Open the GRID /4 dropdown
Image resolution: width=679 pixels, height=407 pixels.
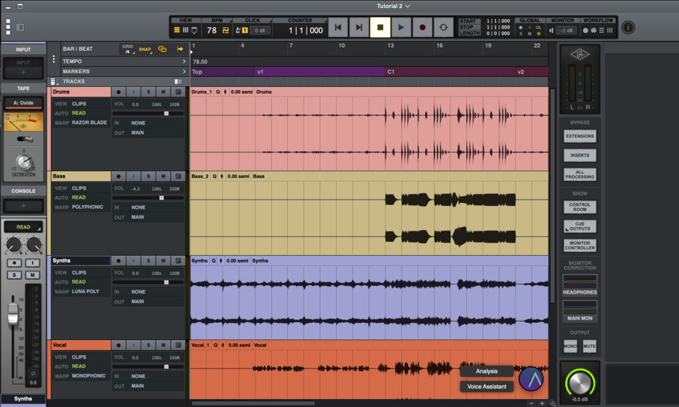point(128,49)
